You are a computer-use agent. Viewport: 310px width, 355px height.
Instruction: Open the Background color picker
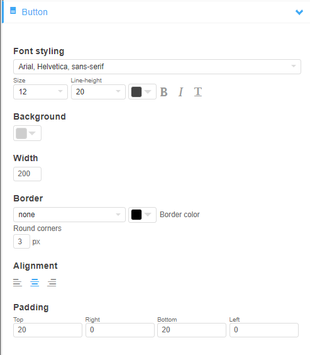pyautogui.click(x=28, y=133)
